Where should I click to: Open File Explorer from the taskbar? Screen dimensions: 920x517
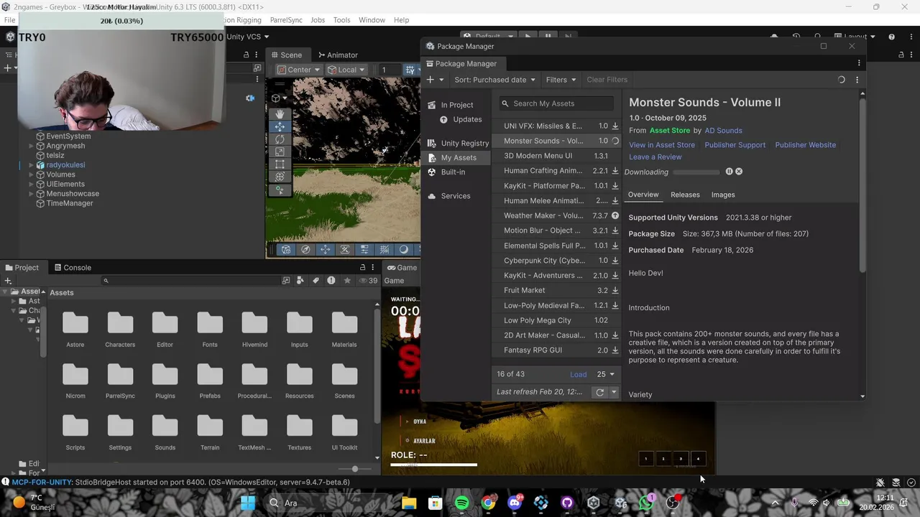408,503
